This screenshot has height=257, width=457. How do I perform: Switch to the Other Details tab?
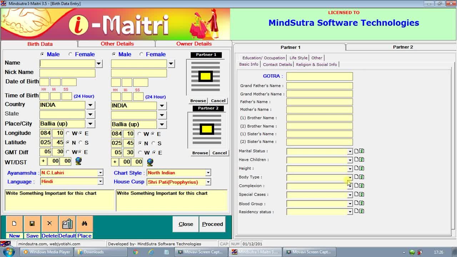[x=117, y=44]
